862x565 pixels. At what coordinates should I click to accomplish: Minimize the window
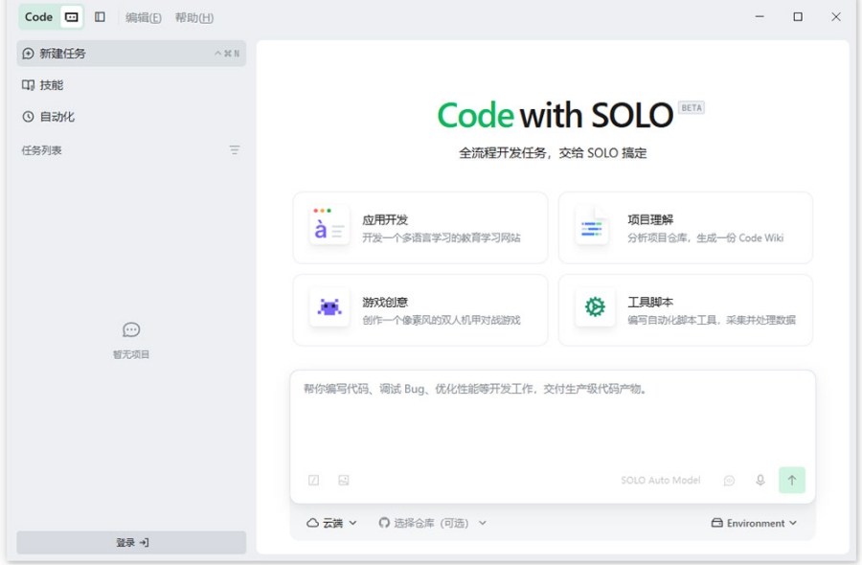click(x=760, y=17)
